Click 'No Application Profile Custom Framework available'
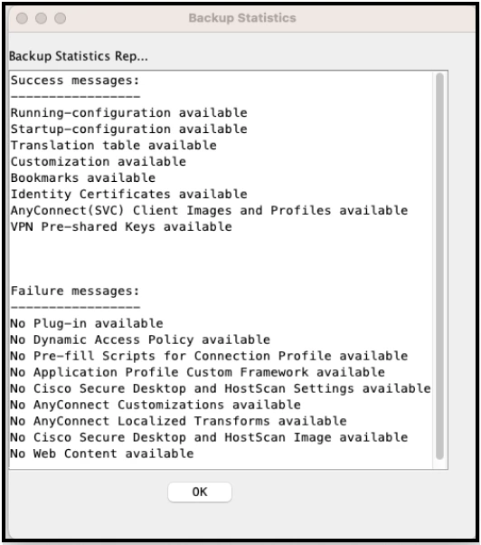 198,373
